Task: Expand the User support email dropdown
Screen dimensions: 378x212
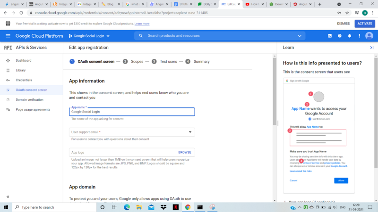Action: [190, 132]
